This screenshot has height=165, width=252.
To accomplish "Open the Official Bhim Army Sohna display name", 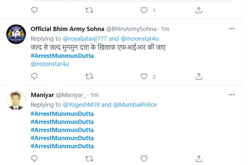I will (67, 29).
